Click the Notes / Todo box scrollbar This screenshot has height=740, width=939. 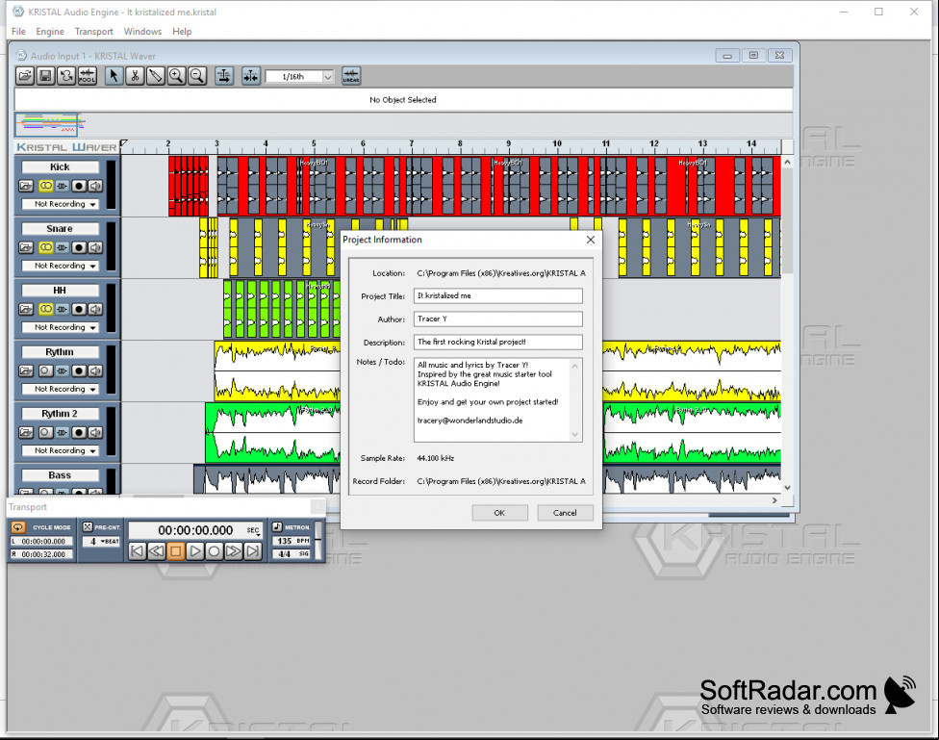click(575, 400)
